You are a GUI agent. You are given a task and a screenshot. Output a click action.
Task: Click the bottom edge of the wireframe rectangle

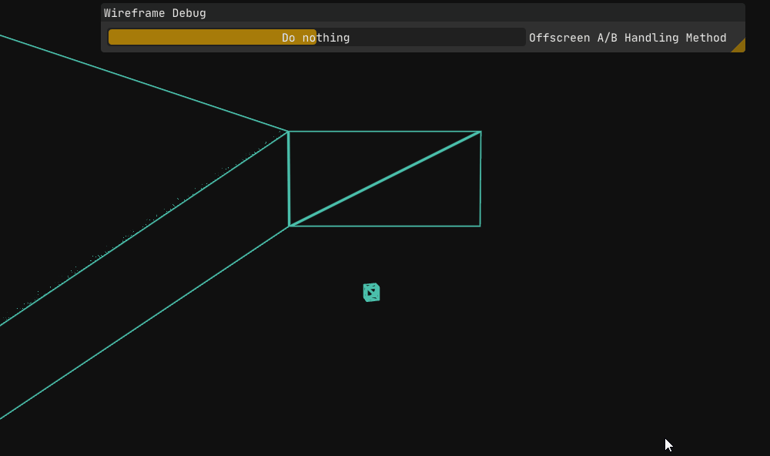point(385,226)
